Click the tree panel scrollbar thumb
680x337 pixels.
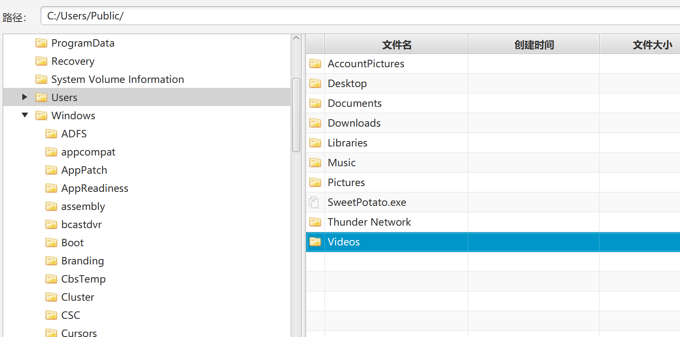[x=296, y=115]
